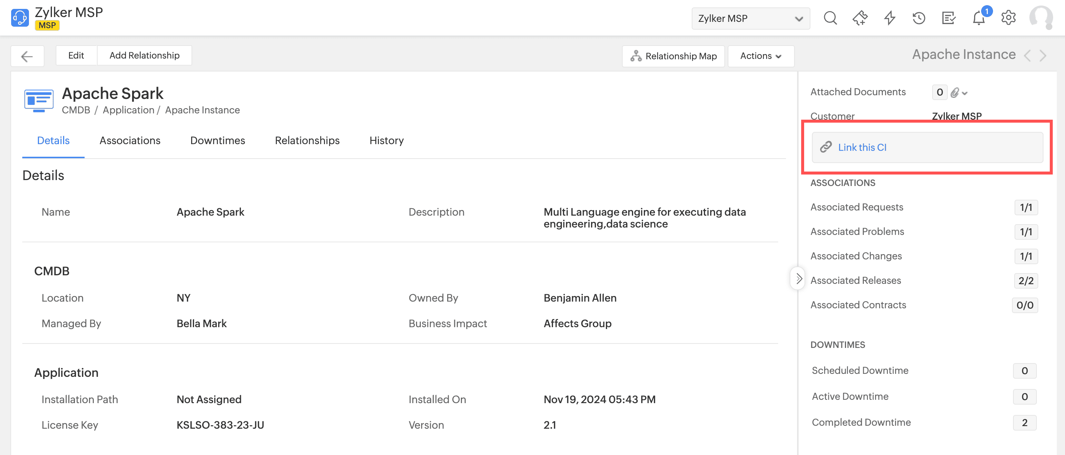The image size is (1065, 455).
Task: Open the user profile avatar
Action: click(1040, 17)
